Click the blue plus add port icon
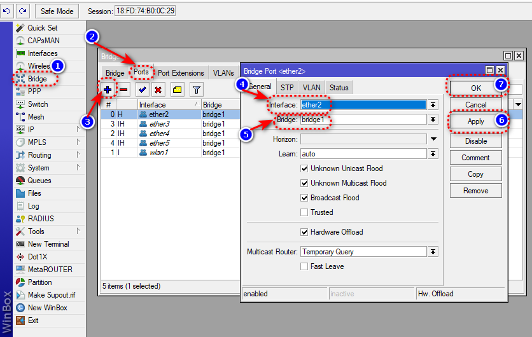Image resolution: width=532 pixels, height=337 pixels. pyautogui.click(x=107, y=90)
